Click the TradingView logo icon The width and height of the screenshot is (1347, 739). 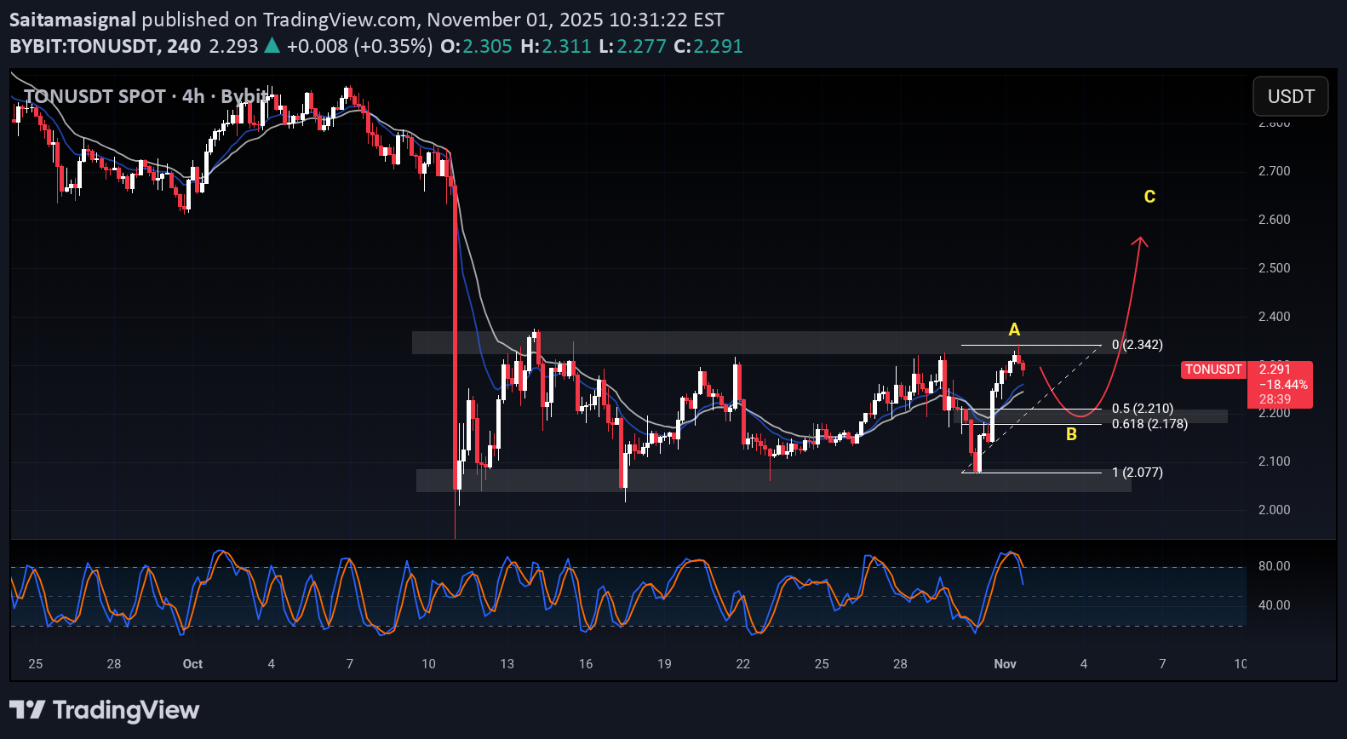point(26,709)
